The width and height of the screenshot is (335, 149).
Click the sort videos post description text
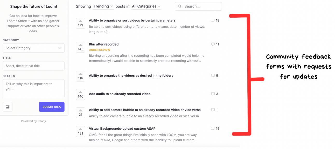pyautogui.click(x=147, y=29)
